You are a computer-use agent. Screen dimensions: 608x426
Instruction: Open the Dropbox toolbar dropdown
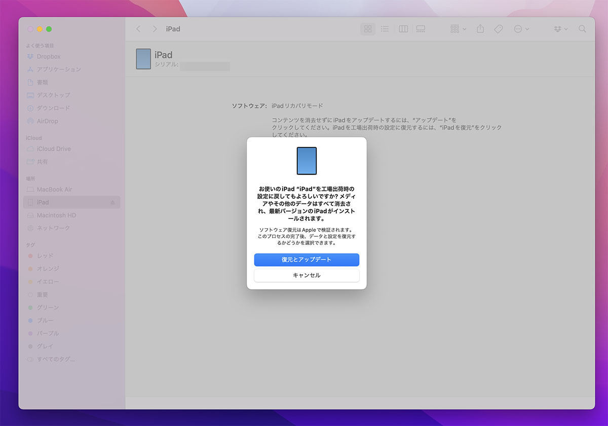560,29
